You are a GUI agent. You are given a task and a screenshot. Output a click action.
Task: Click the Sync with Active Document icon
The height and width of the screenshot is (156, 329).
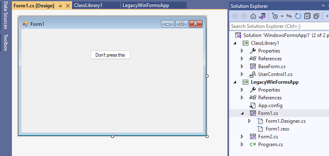tap(289, 16)
